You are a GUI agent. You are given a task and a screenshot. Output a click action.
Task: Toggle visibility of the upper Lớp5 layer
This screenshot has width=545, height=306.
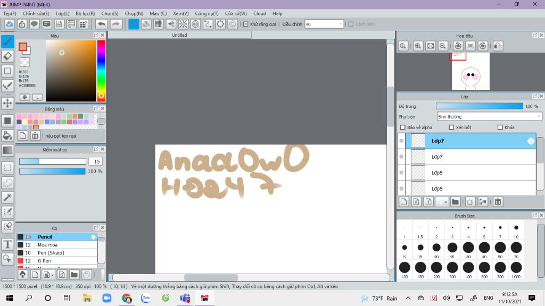pos(401,173)
